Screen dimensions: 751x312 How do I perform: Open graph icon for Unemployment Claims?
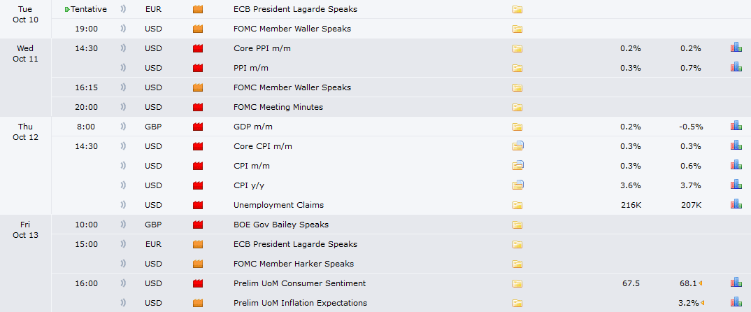tap(736, 205)
